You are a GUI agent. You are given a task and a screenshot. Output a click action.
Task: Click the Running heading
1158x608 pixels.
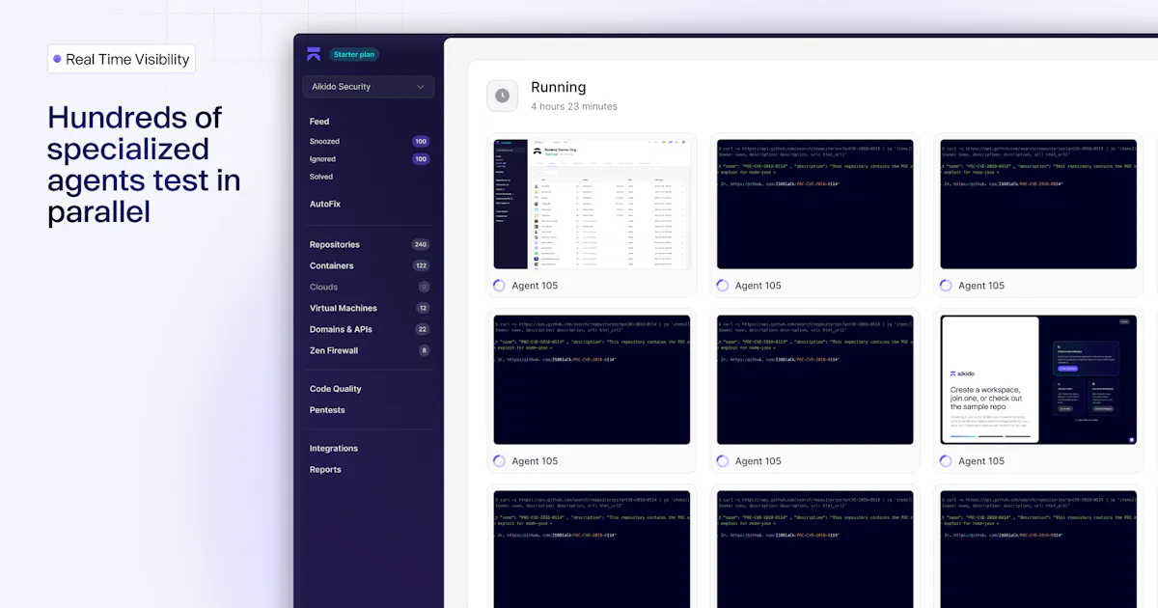(x=559, y=88)
